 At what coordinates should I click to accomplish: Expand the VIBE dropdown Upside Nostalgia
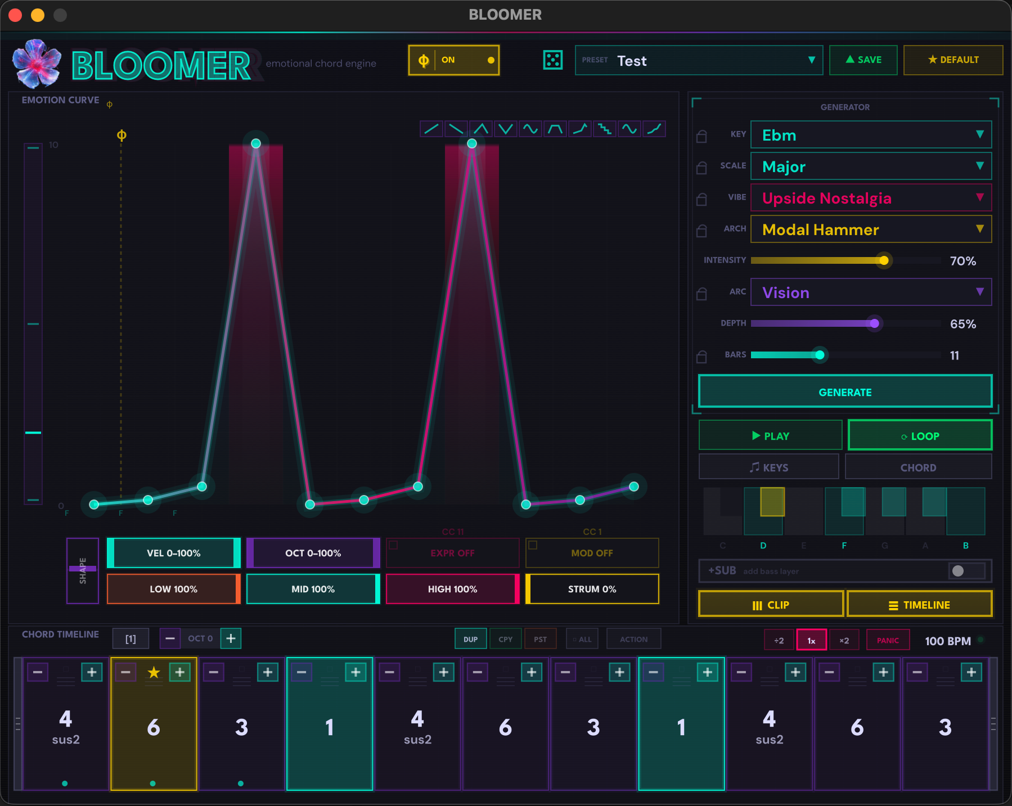(870, 198)
